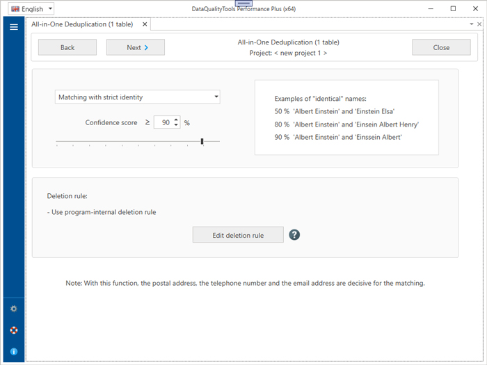Close the All-in-One Deduplication tab

[145, 24]
